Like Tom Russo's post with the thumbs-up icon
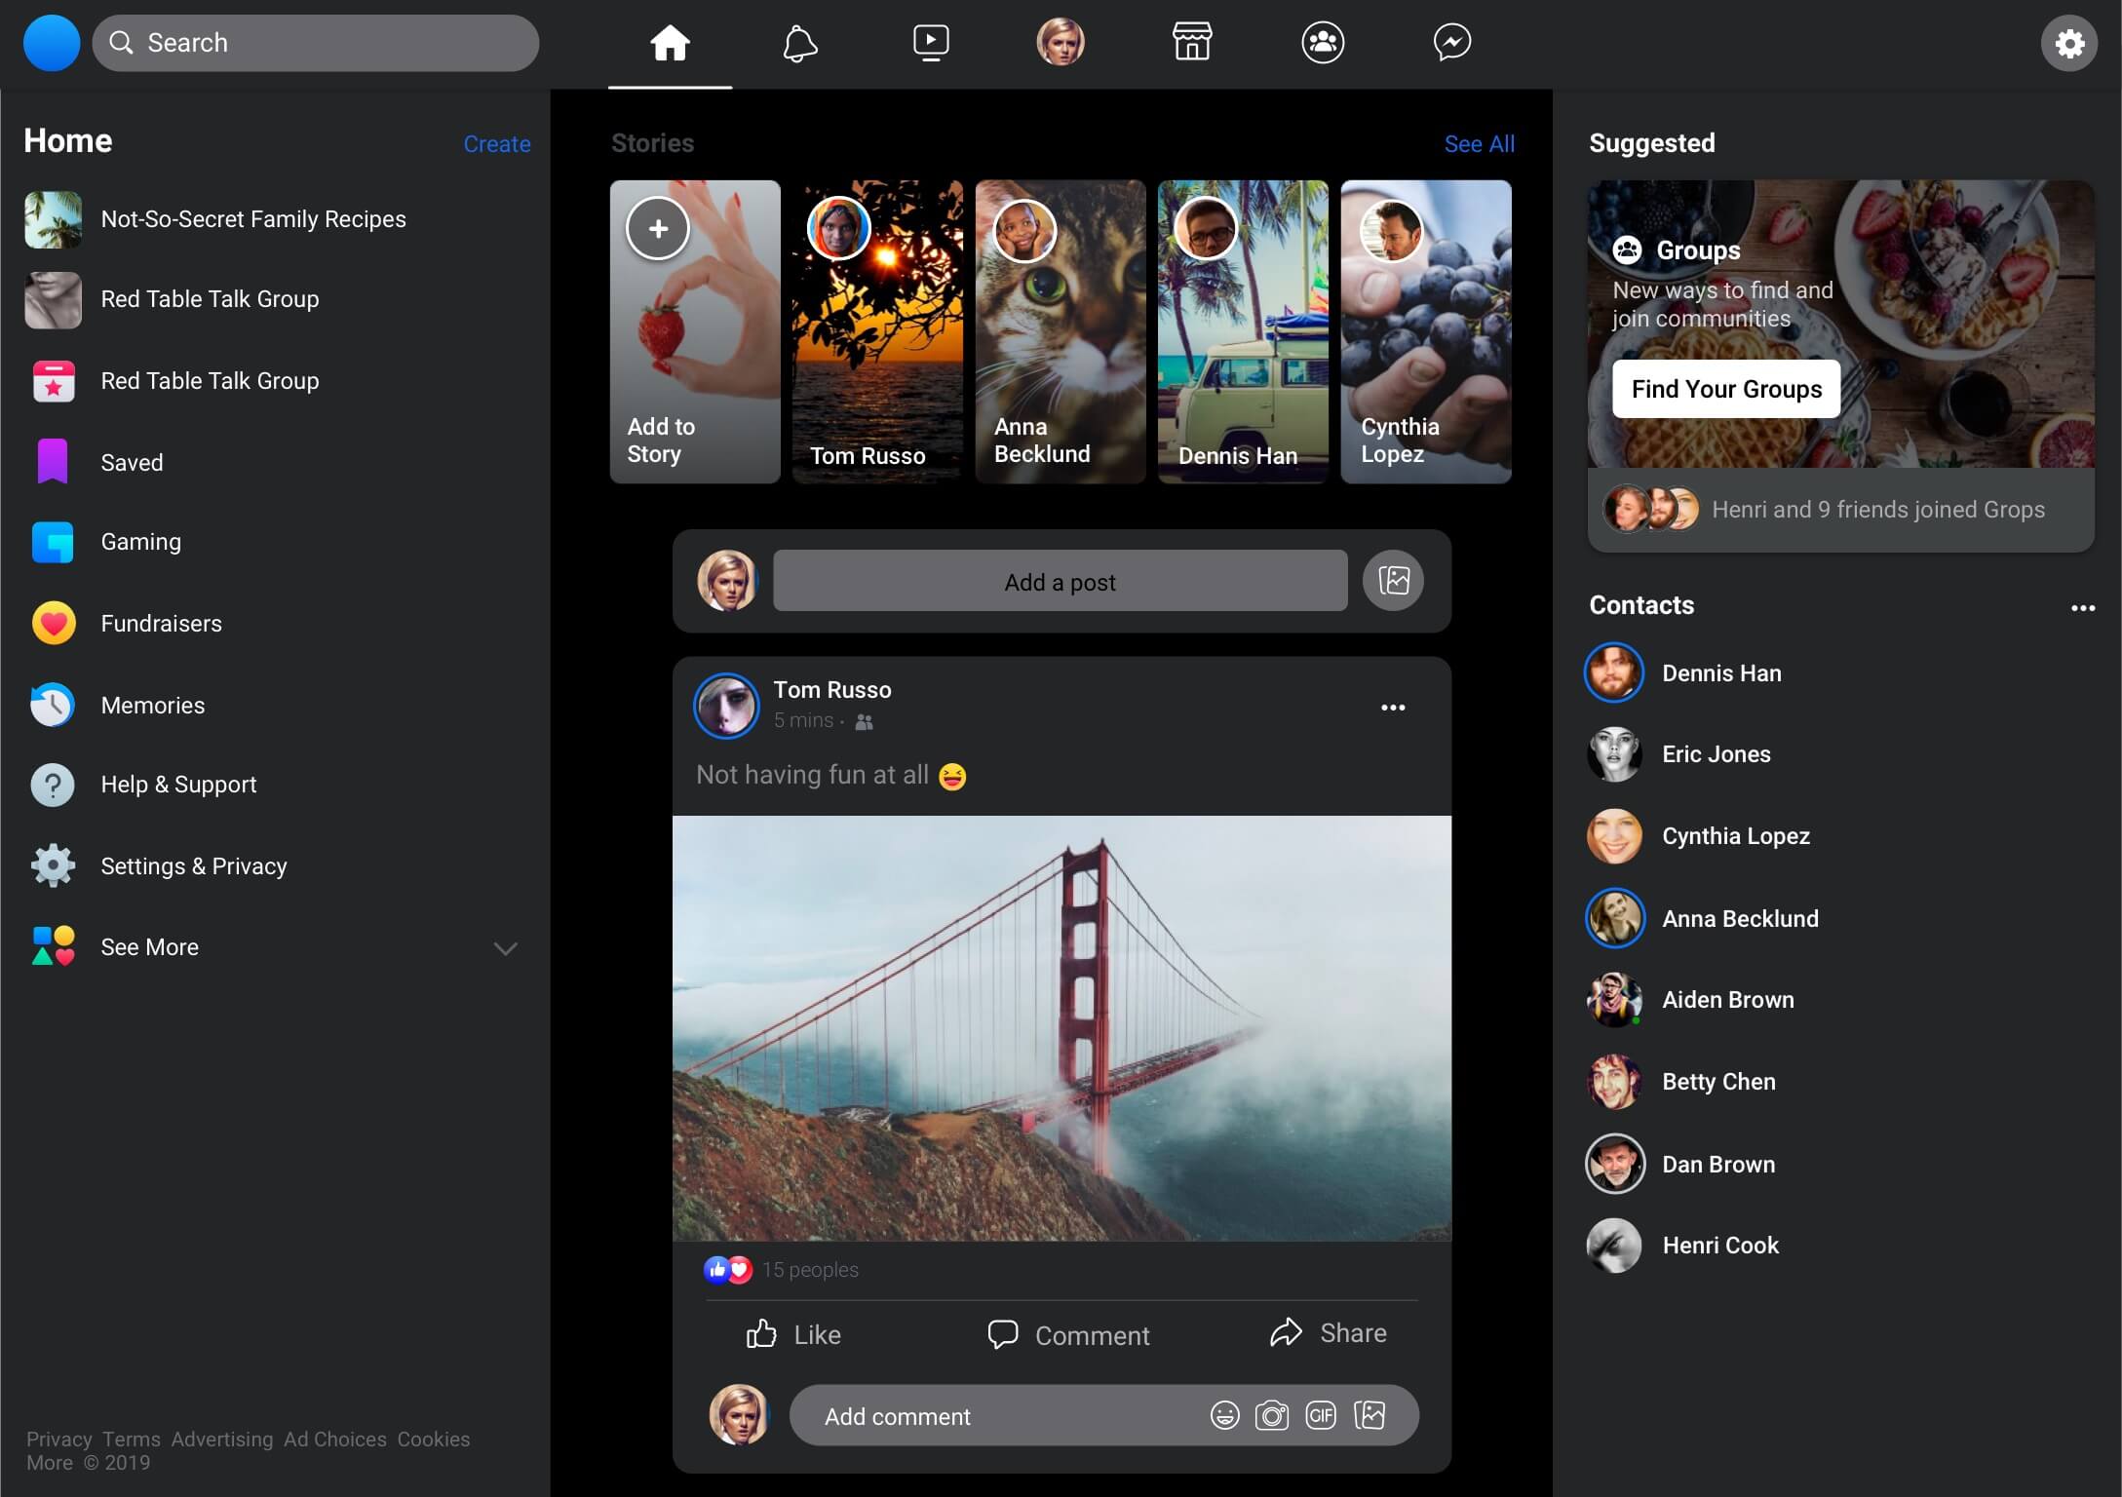 coord(761,1334)
